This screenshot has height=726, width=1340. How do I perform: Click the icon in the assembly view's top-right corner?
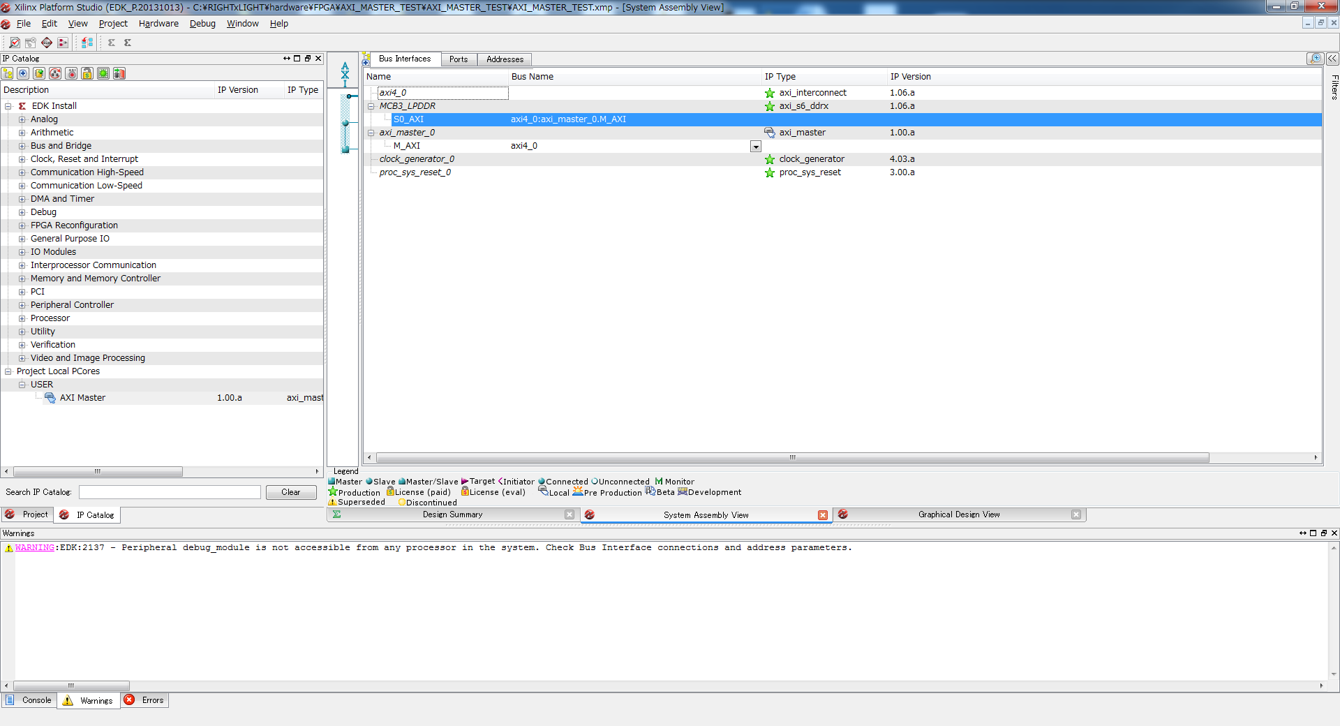1316,59
